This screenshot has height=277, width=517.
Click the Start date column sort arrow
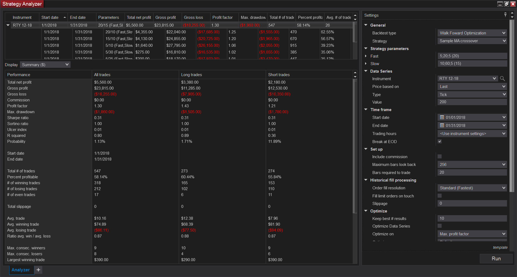pos(65,17)
